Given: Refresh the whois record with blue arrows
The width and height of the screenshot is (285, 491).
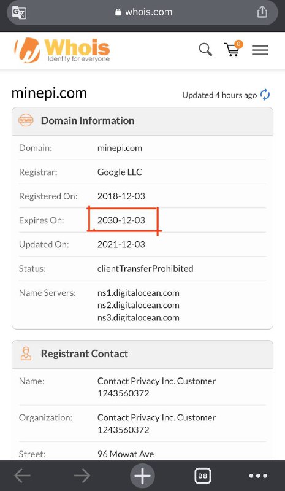Looking at the screenshot, I should point(265,95).
